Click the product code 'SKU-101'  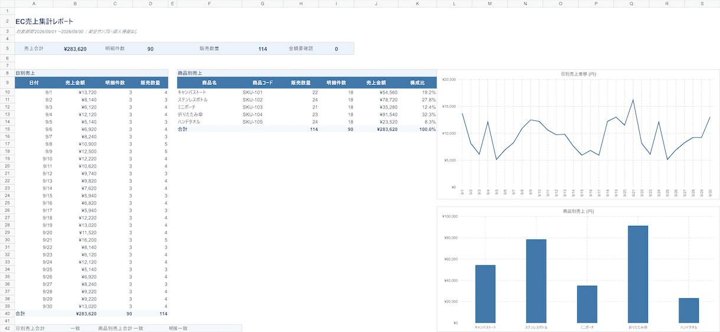[x=253, y=93]
